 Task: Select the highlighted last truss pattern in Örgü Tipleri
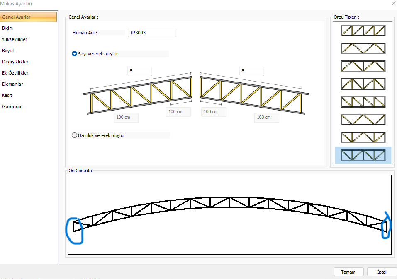tap(363, 155)
